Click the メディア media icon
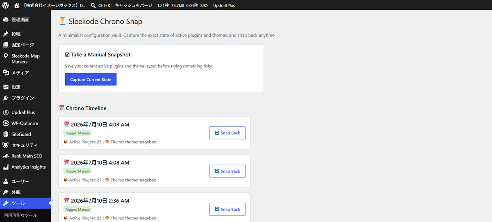Viewport: 492px width, 222px height. click(6, 73)
